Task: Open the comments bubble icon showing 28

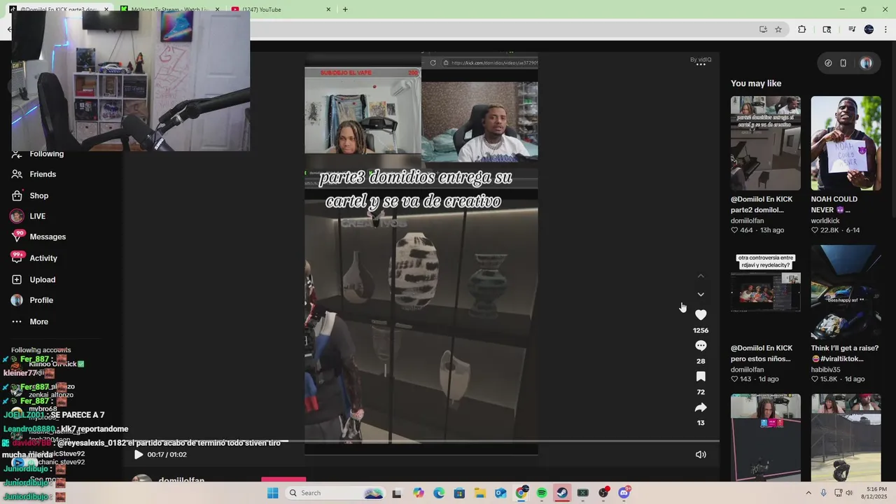Action: (701, 346)
